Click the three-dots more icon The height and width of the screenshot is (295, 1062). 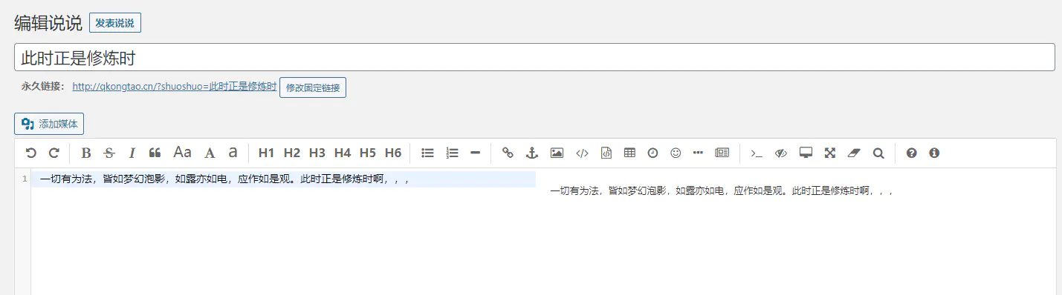(698, 153)
